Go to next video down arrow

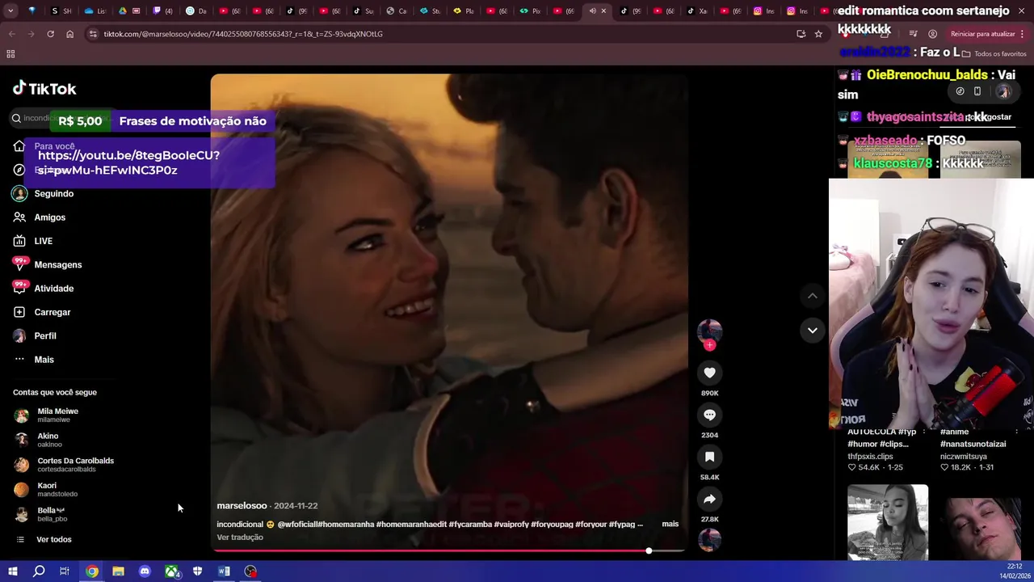(x=813, y=330)
